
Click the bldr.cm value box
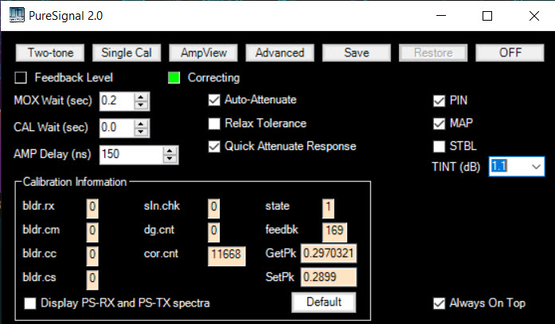click(92, 231)
